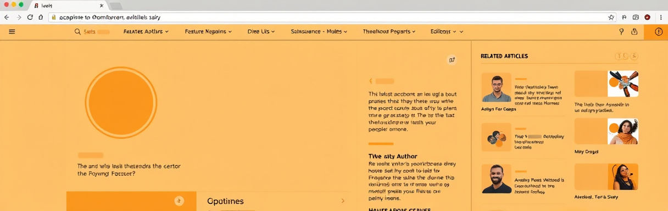This screenshot has width=668, height=211.
Task: Expand the "Theehoud Pegarts" navigation dropdown
Action: tap(389, 32)
